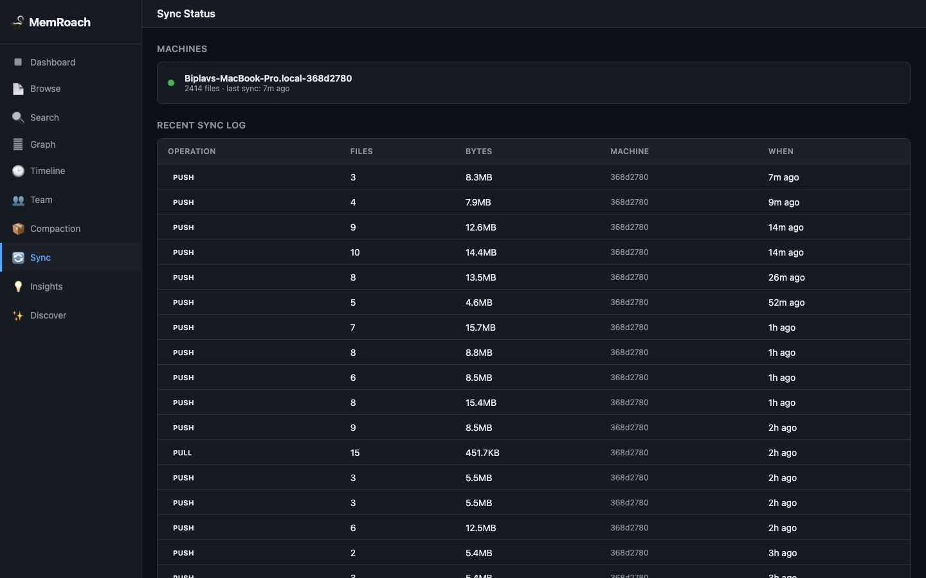Click the '9m ago' timestamp

pyautogui.click(x=784, y=202)
